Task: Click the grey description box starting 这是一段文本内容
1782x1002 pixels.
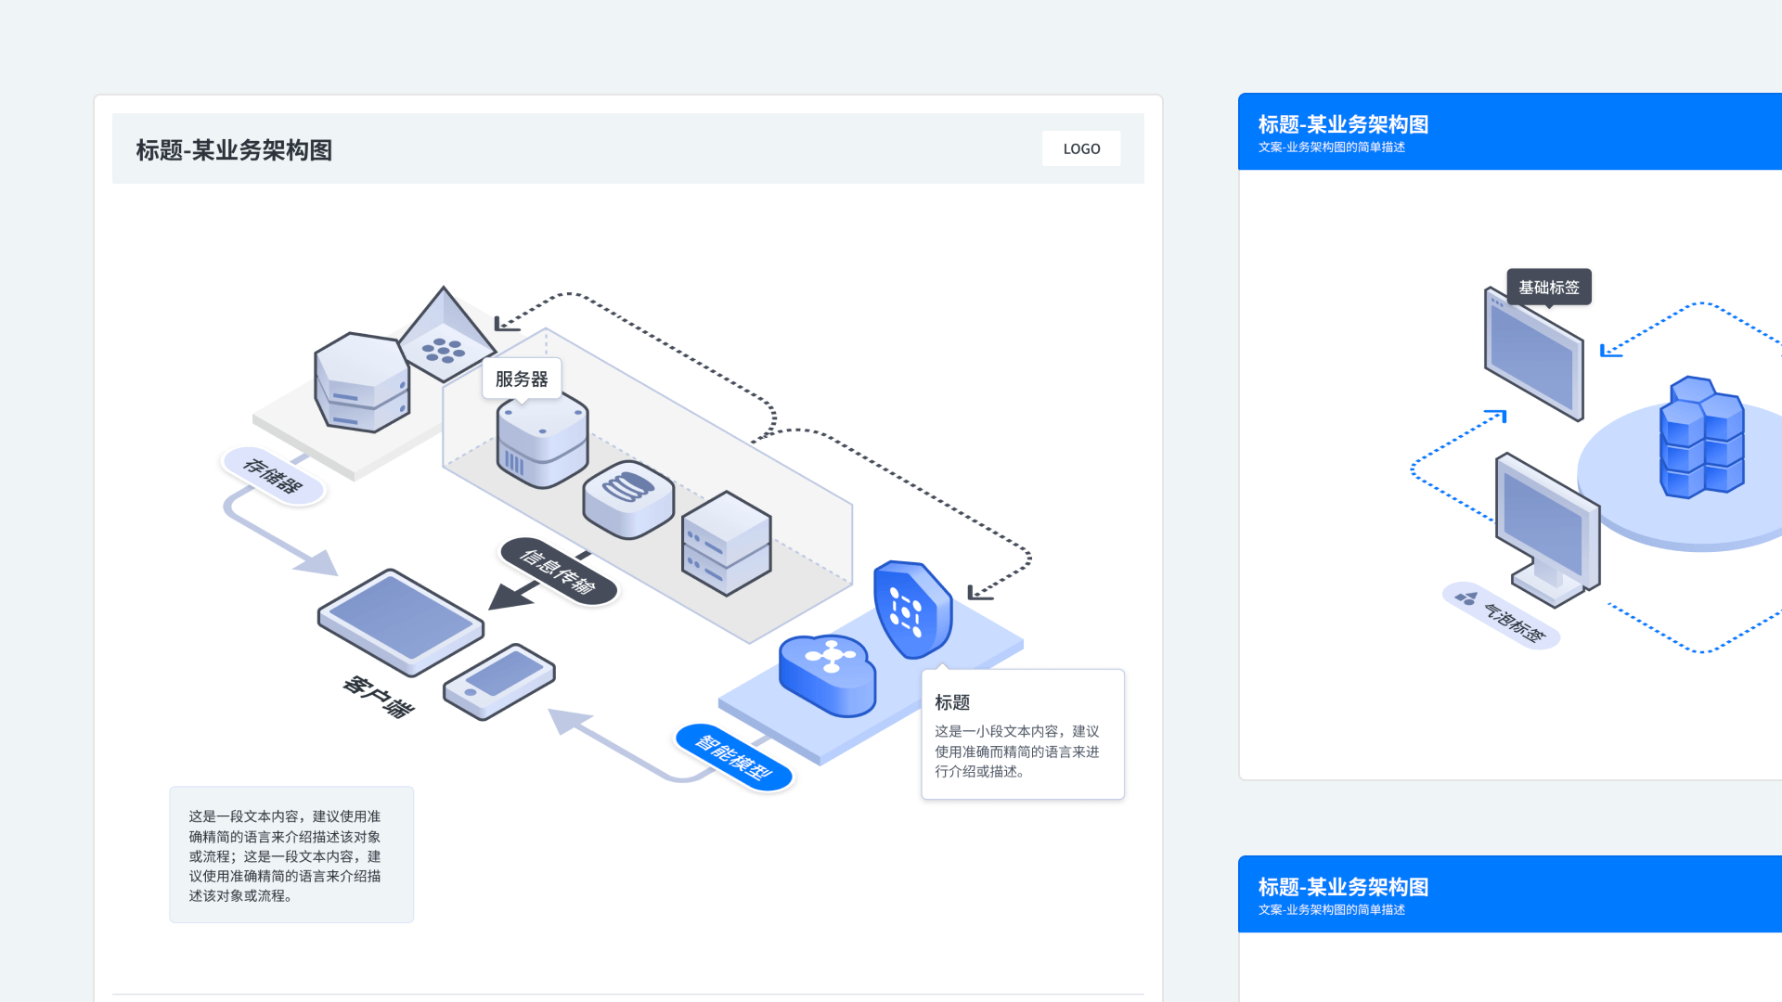Action: (291, 854)
